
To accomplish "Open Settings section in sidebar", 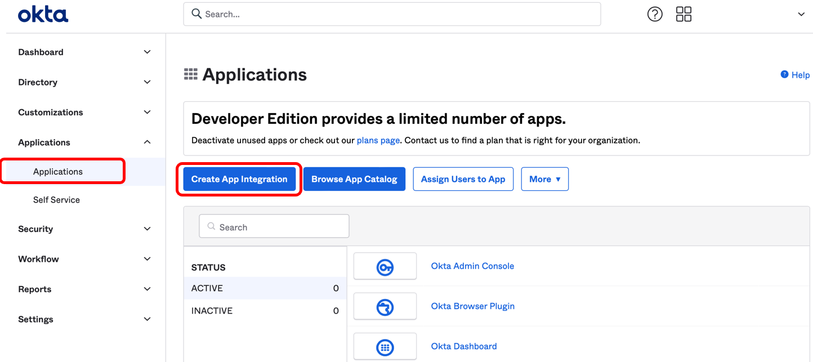I will coord(35,319).
